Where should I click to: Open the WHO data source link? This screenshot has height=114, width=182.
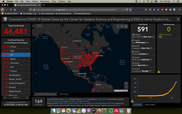click(x=61, y=103)
